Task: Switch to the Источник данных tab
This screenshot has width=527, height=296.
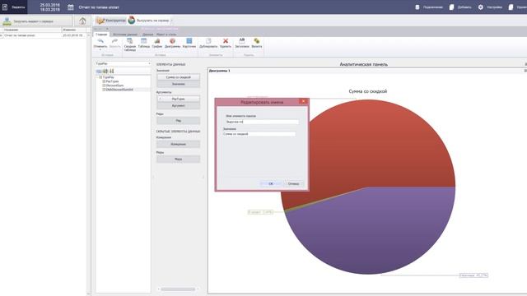Action: point(125,35)
